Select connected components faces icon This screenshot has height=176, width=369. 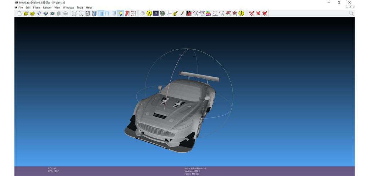pos(235,13)
